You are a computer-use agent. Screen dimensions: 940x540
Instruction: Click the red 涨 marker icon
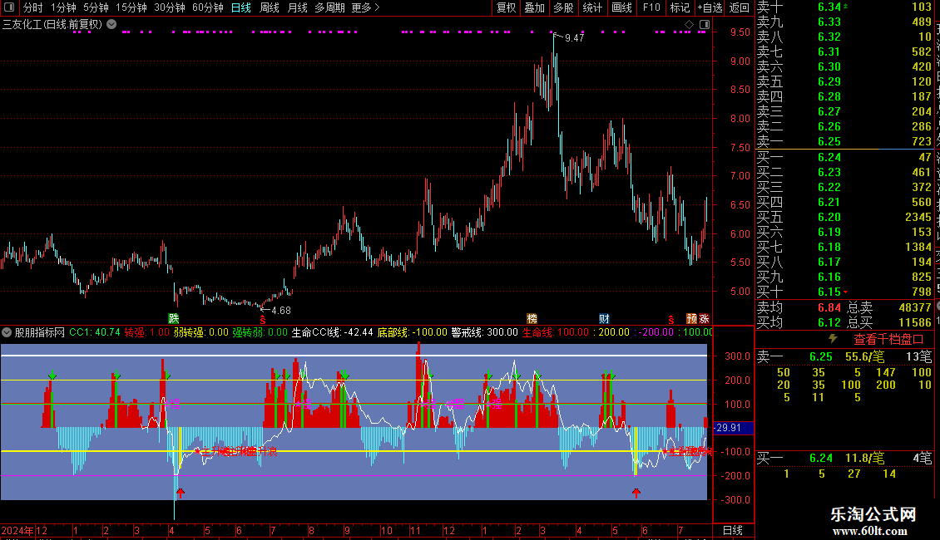click(704, 318)
